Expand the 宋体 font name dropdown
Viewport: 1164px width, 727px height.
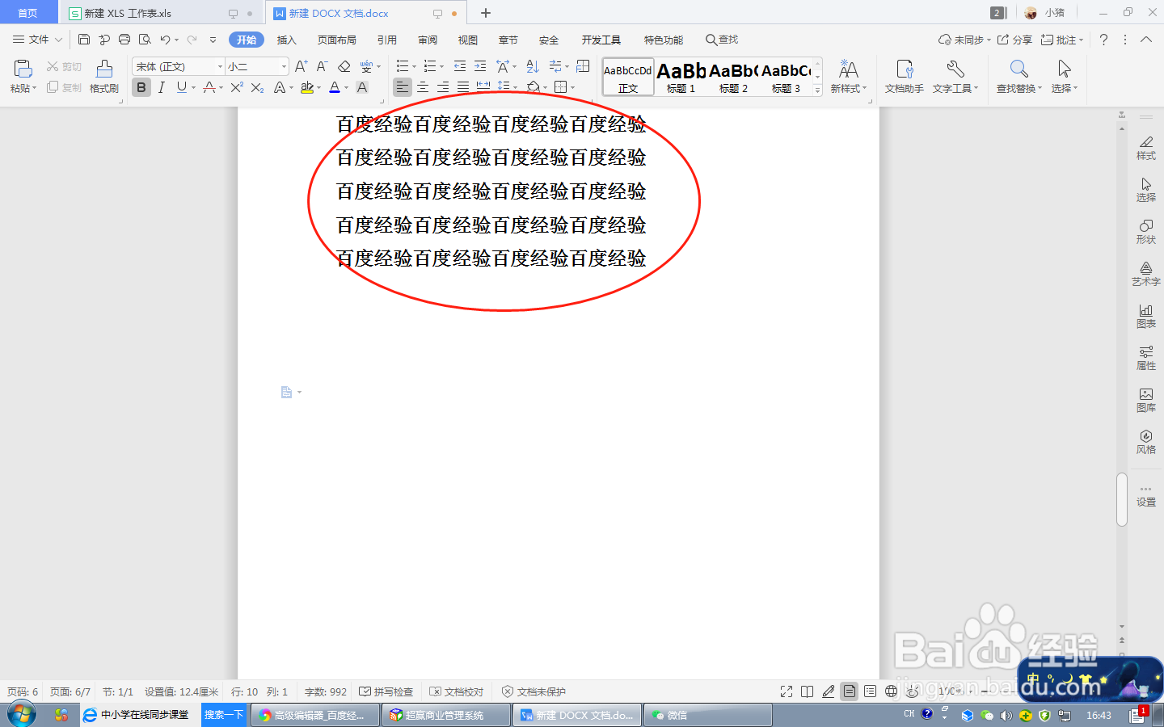point(220,66)
